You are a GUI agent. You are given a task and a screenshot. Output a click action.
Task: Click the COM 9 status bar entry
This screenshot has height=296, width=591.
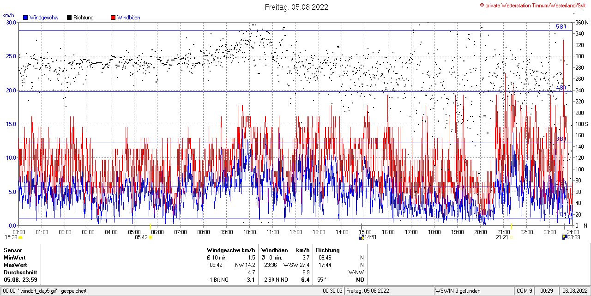[x=525, y=291]
